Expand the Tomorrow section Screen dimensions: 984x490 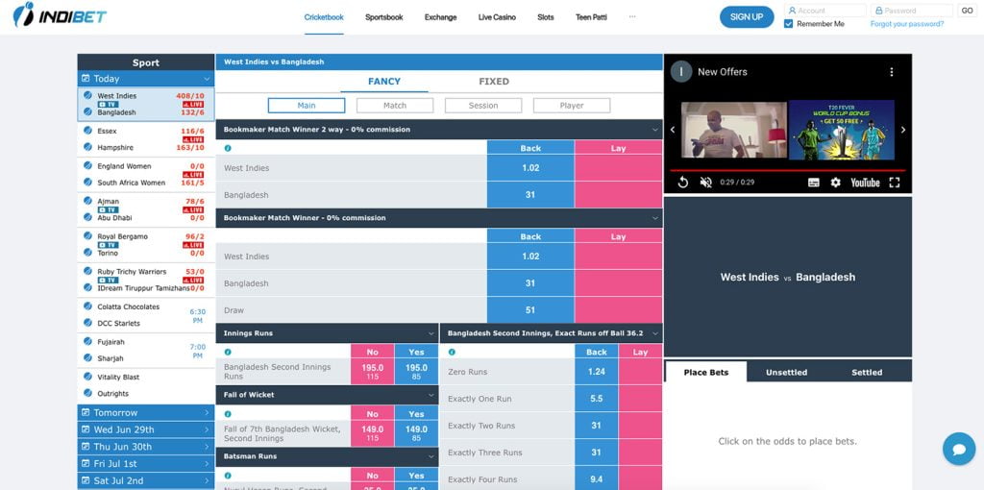pyautogui.click(x=146, y=413)
